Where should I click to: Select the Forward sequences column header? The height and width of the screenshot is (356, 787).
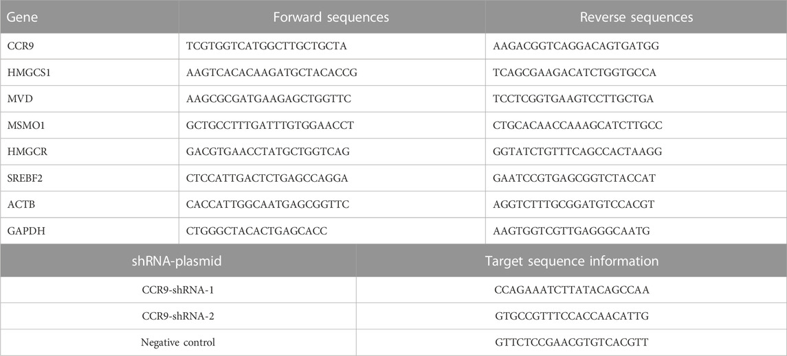(331, 17)
